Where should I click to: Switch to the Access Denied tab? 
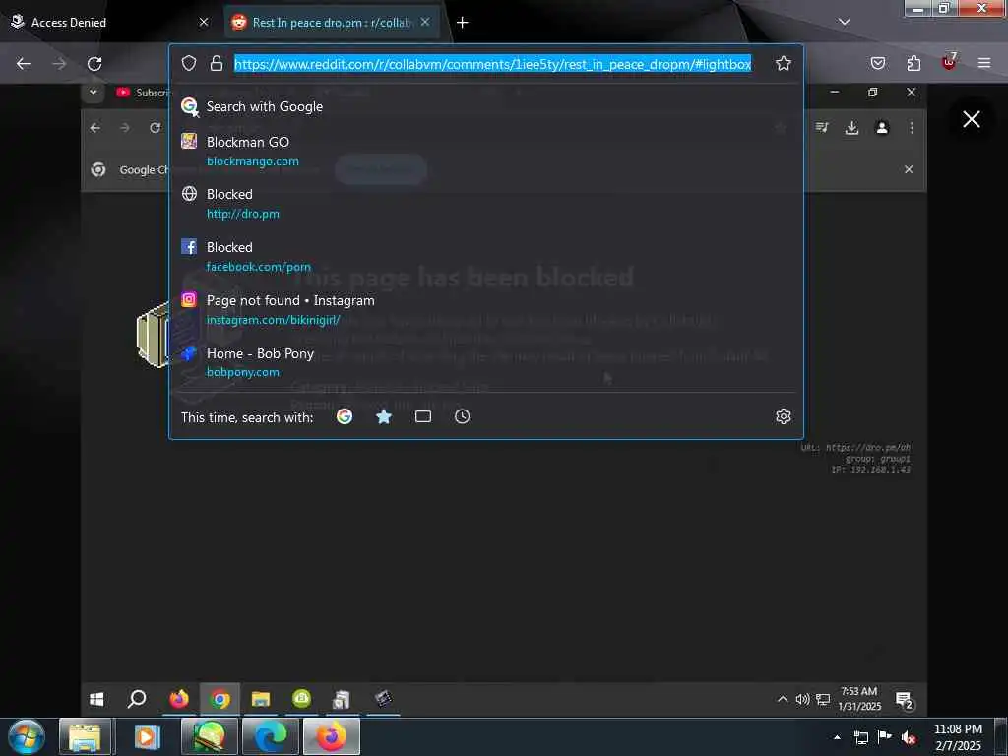pos(109,22)
